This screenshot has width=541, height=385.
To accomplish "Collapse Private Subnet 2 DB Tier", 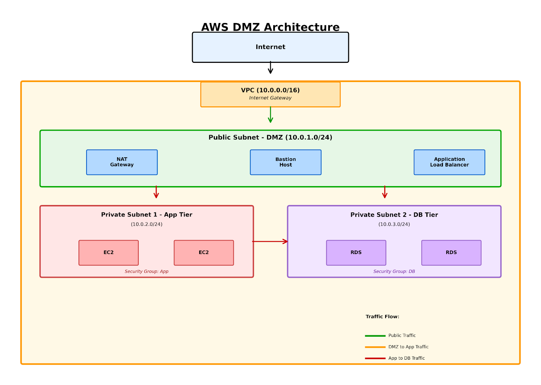I will point(394,214).
